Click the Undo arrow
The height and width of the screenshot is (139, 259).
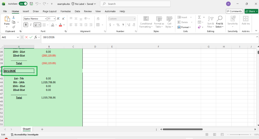(x=37, y=4)
